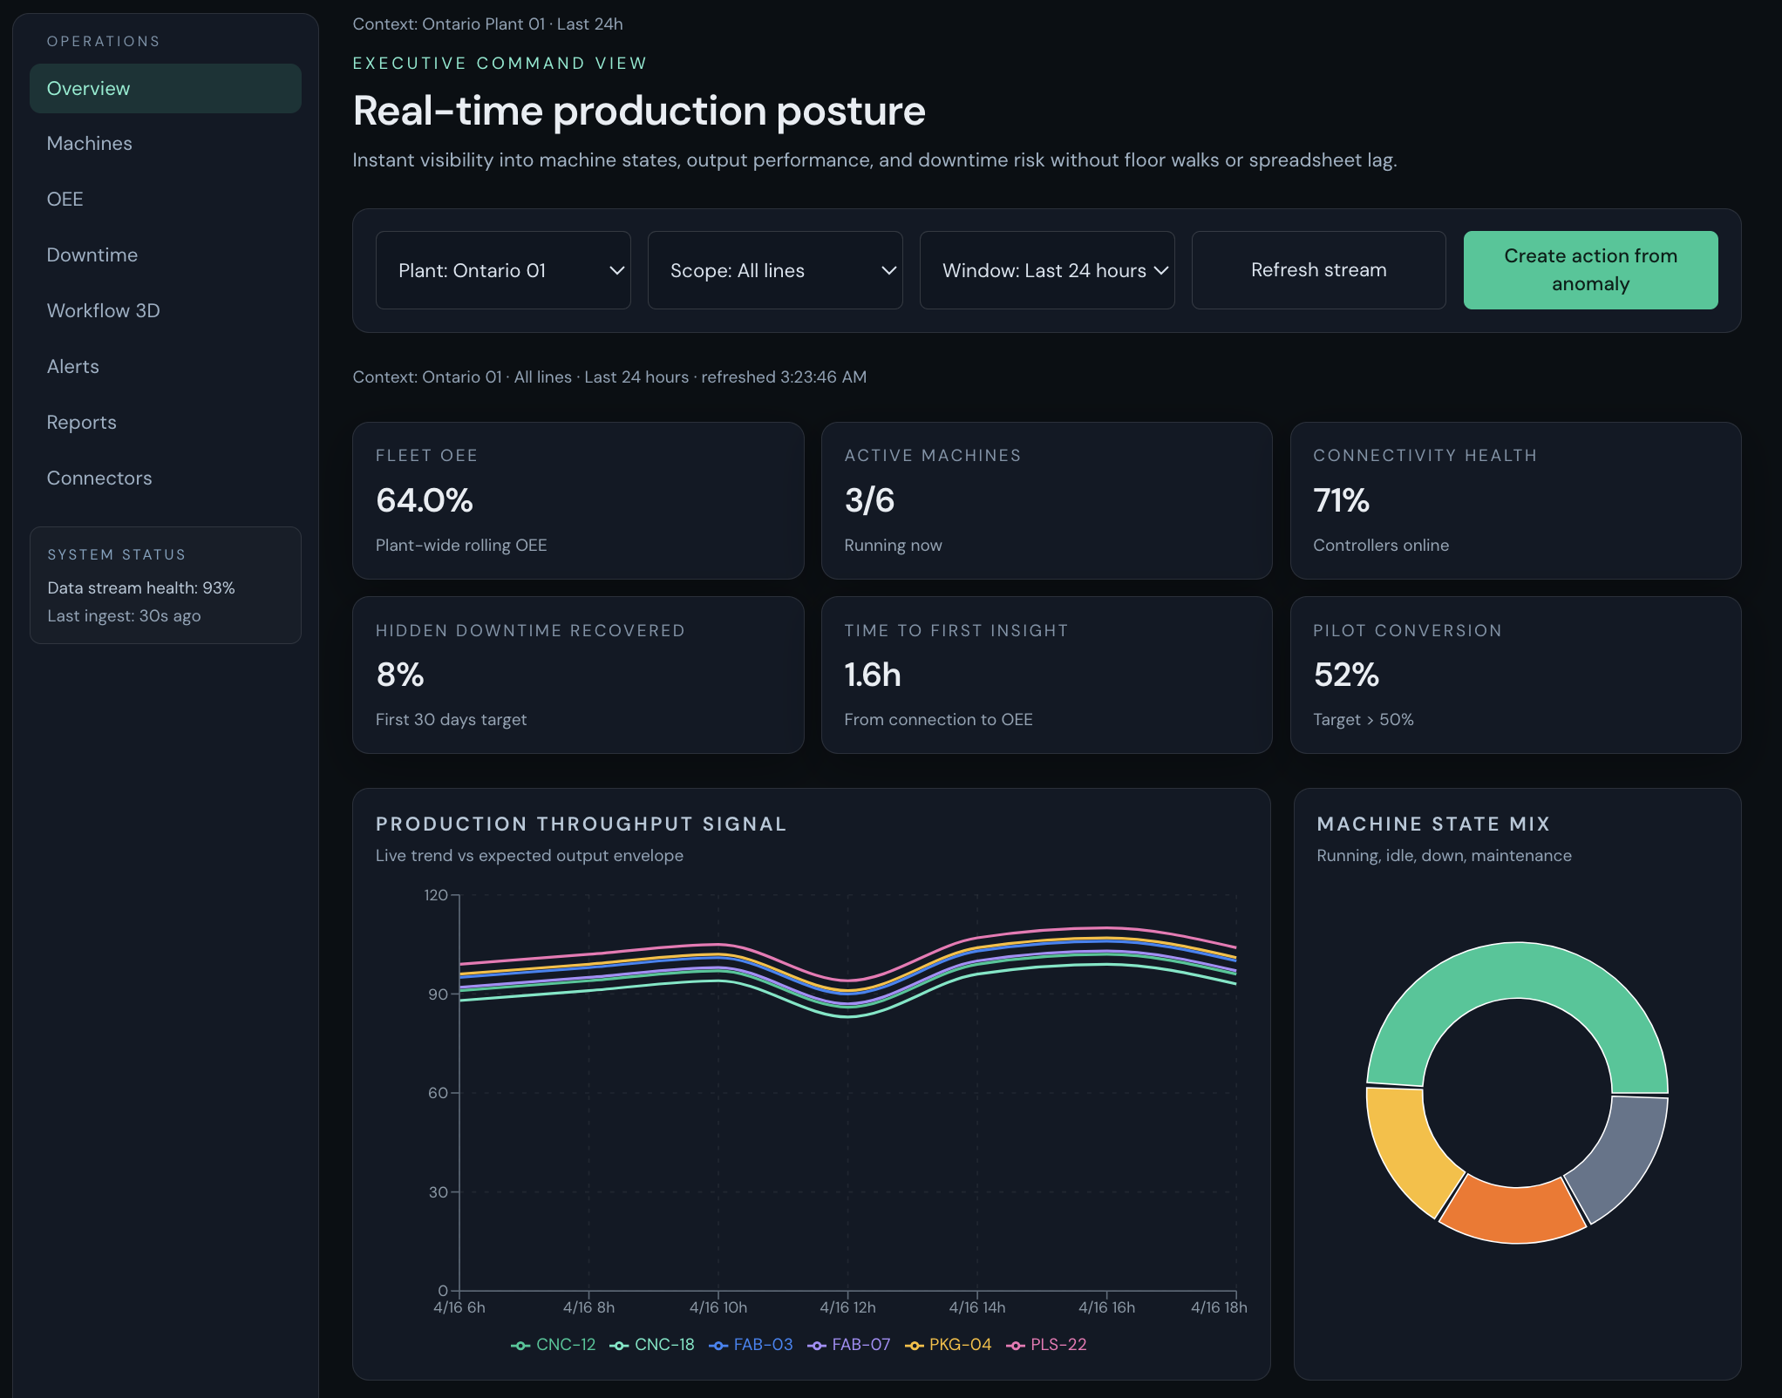Open Alerts from the sidebar
Image resolution: width=1782 pixels, height=1398 pixels.
point(73,367)
